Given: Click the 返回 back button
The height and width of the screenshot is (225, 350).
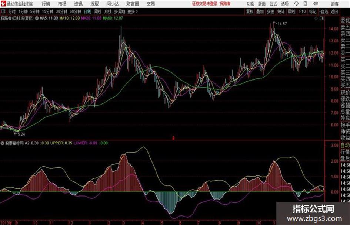Looking at the screenshot, I should (x=334, y=11).
